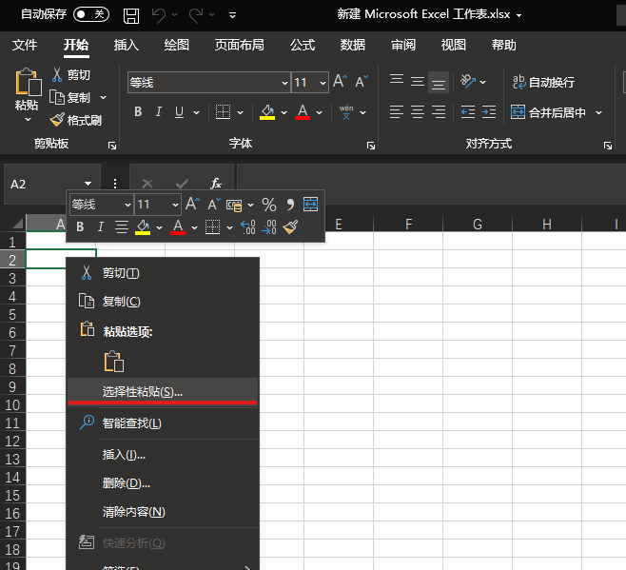
Task: Click the fx insert function icon
Action: [216, 184]
